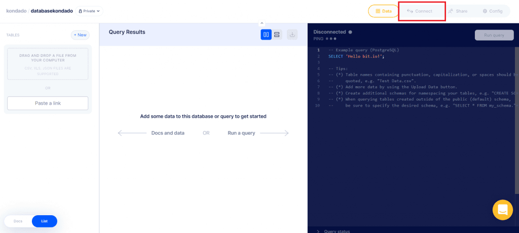The width and height of the screenshot is (519, 233).
Task: Toggle sidebar to Docs view
Action: click(18, 221)
